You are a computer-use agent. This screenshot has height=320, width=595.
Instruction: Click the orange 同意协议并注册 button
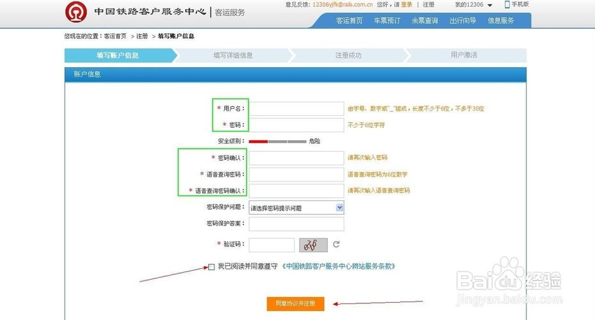click(x=296, y=304)
